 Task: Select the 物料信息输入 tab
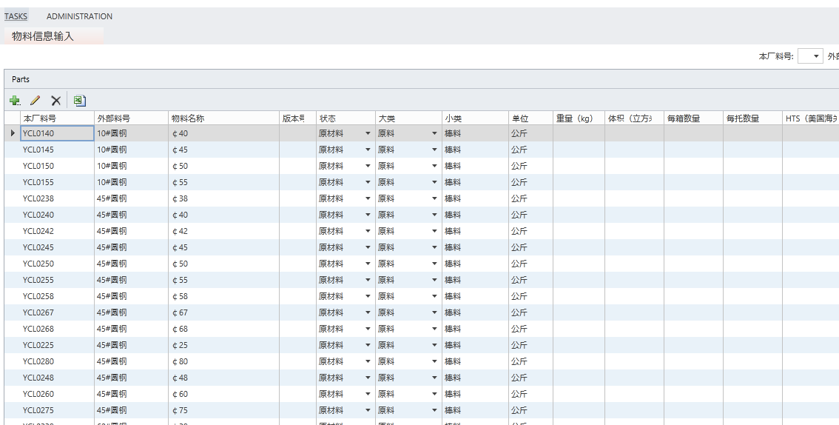[x=43, y=36]
